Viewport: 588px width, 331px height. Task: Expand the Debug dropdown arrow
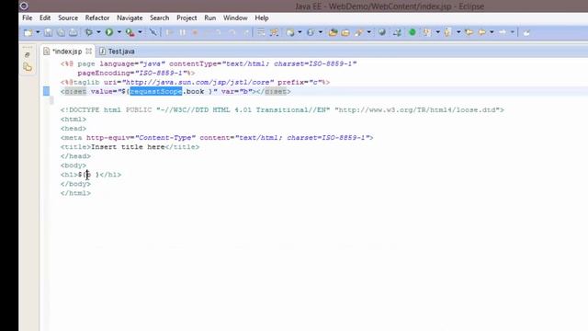(x=98, y=33)
